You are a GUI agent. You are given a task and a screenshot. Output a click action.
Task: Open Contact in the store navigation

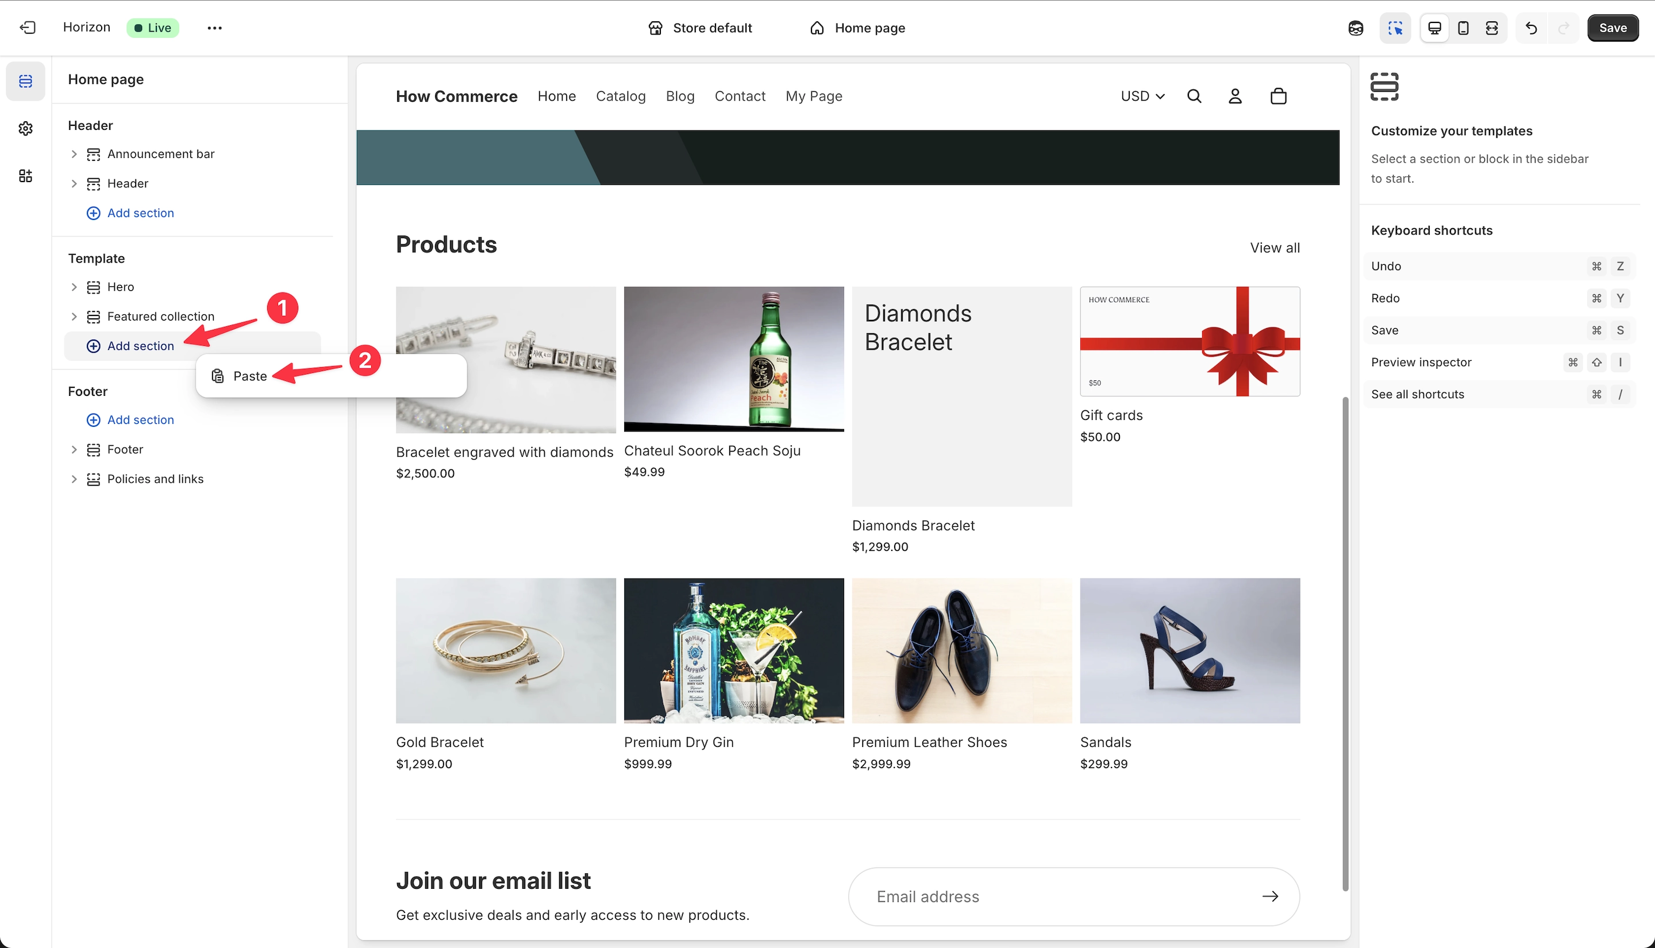point(740,97)
